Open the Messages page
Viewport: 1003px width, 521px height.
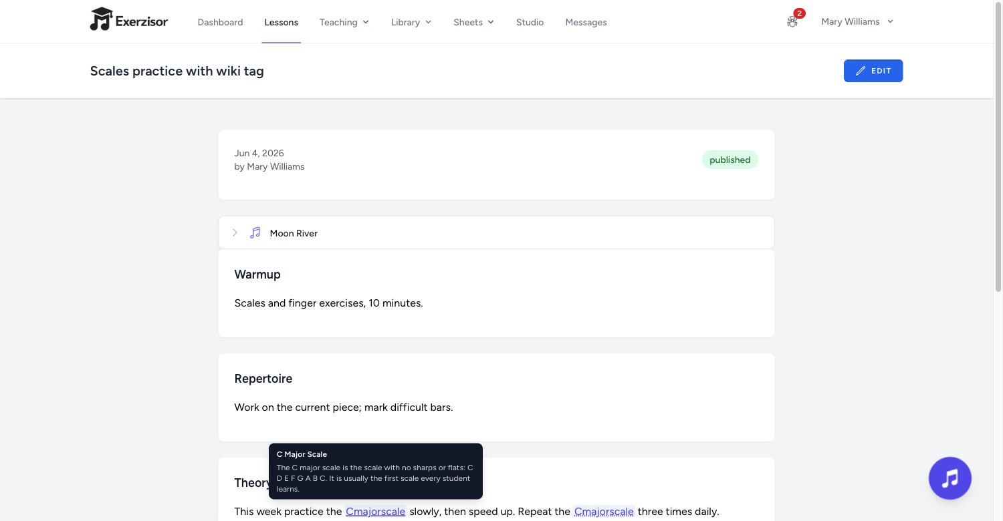click(586, 22)
